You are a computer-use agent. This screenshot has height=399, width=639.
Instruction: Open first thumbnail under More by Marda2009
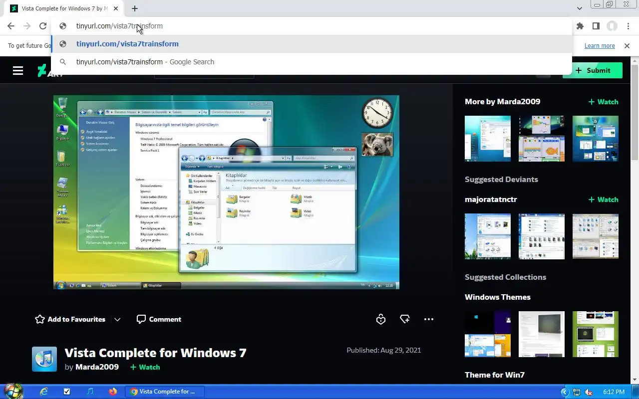pos(488,139)
